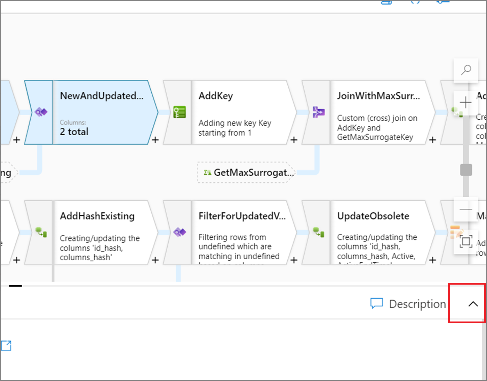
Task: Click the open-in-new-window icon
Action: click(6, 346)
